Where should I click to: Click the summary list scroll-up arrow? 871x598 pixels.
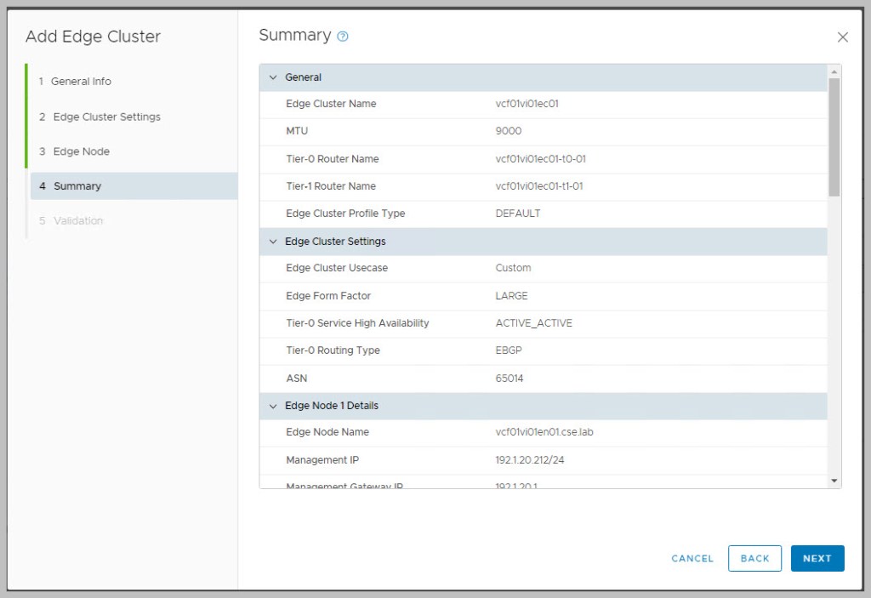[x=834, y=71]
